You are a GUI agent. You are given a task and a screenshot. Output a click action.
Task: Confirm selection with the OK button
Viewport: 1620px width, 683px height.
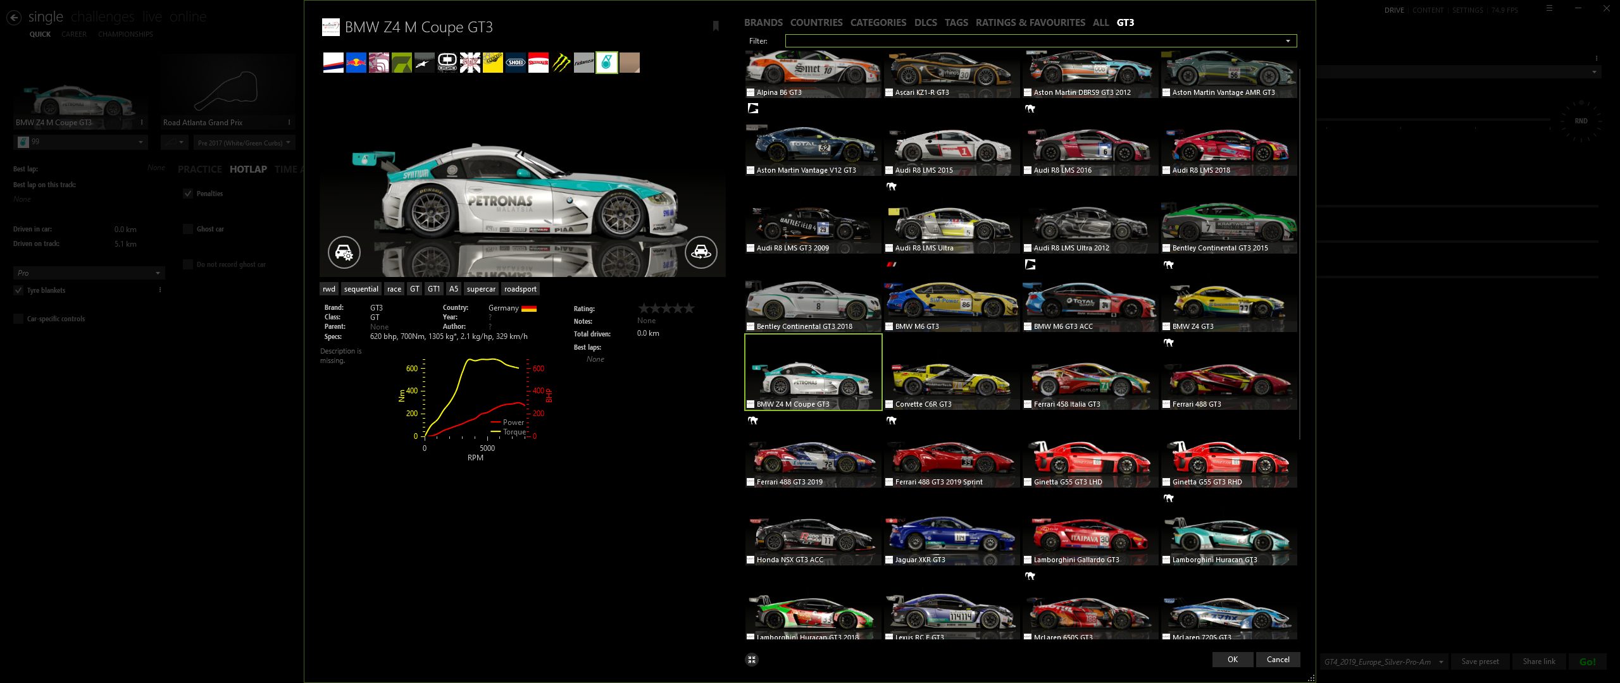click(1233, 660)
